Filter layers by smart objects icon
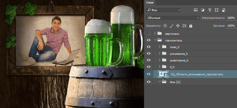 tap(224, 10)
